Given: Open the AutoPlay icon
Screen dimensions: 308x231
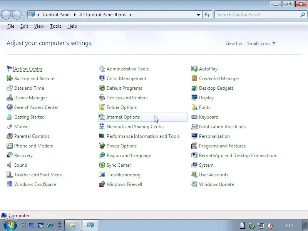Looking at the screenshot, I should tap(194, 69).
